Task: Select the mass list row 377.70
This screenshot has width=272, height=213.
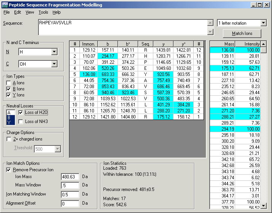Action: pos(235,202)
